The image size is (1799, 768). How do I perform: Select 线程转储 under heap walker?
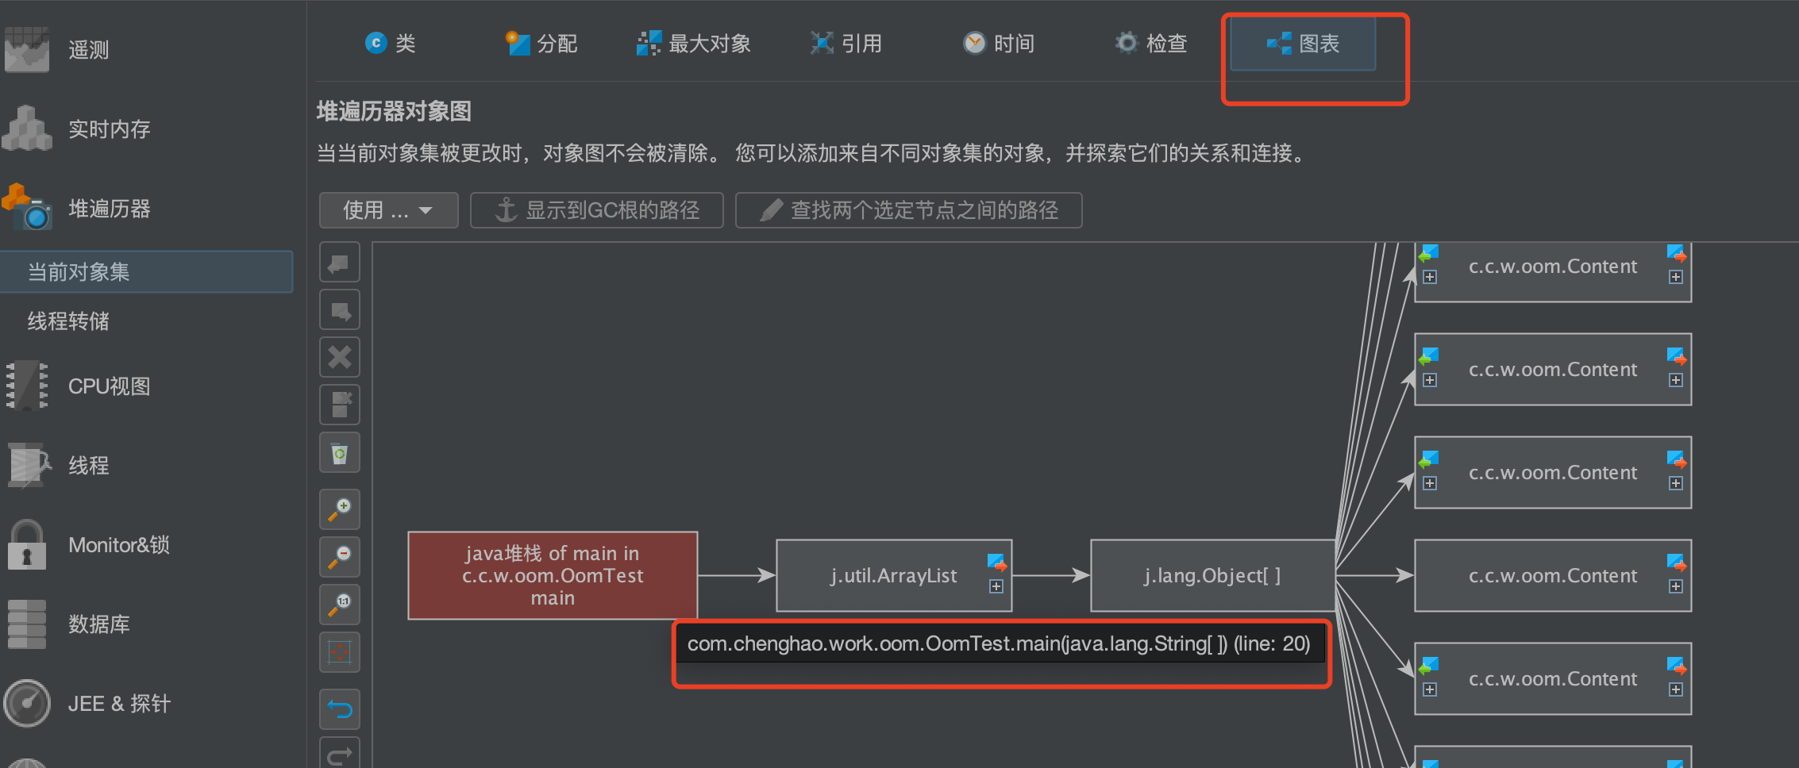tap(68, 321)
